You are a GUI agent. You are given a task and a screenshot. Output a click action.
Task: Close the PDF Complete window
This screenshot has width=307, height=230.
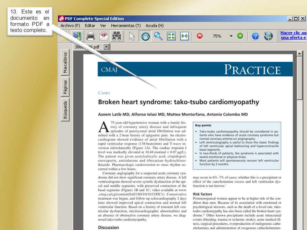[303, 19]
